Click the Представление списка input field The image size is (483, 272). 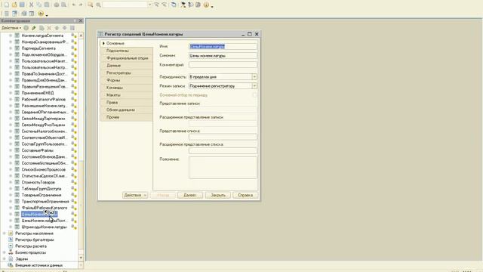point(223,137)
